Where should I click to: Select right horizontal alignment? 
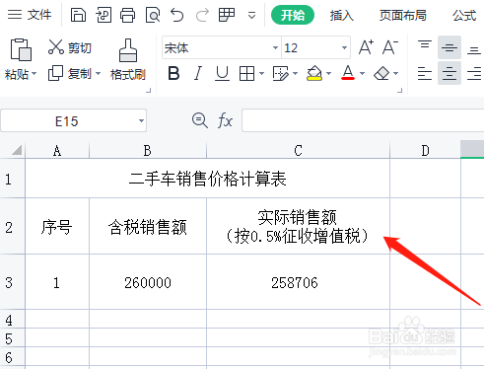tap(474, 73)
